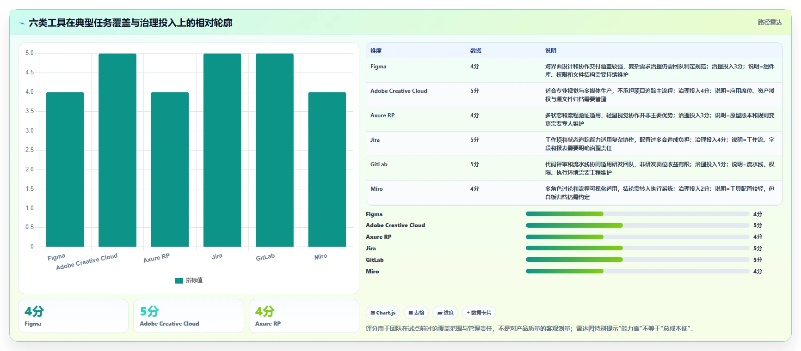Viewport: 801px width, 351px height.
Task: Click the Axure RP progress bar
Action: coord(637,237)
